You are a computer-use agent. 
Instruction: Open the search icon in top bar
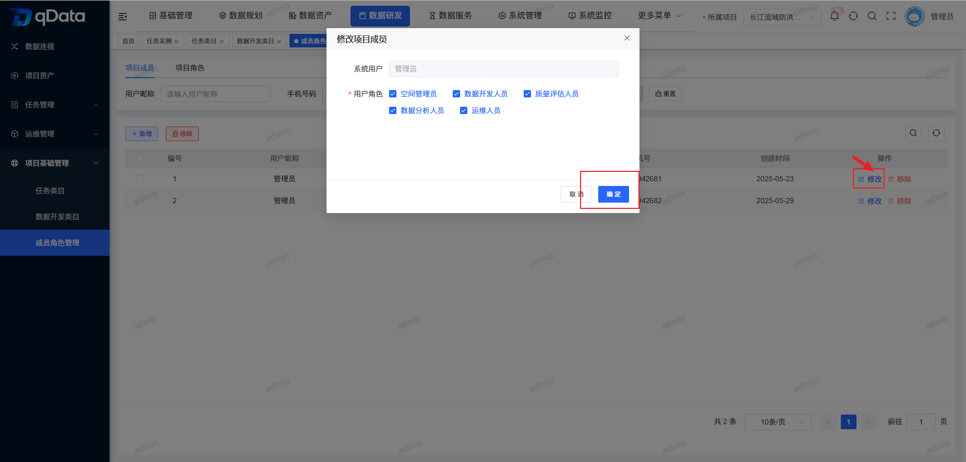[x=872, y=16]
